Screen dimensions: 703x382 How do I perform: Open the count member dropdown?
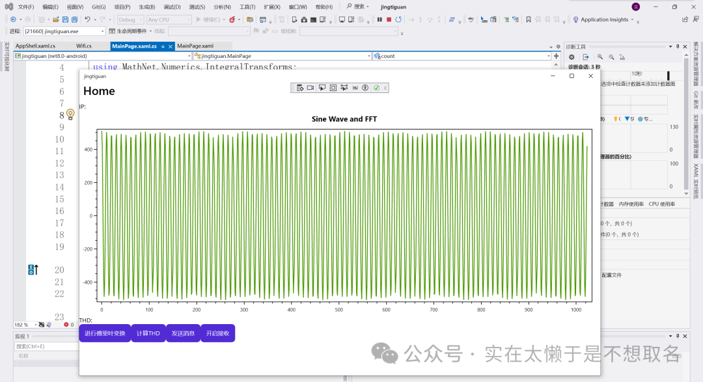pyautogui.click(x=462, y=56)
